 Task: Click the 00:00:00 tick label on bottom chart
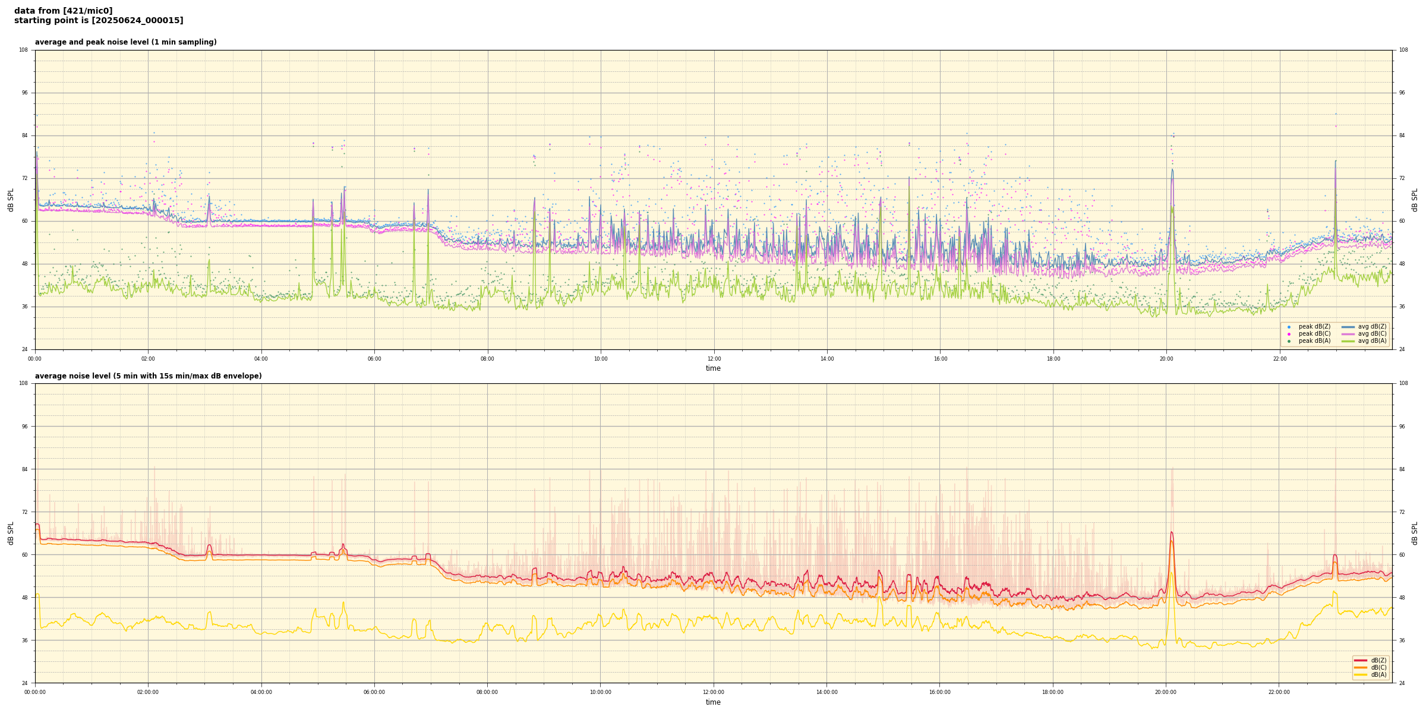[35, 692]
